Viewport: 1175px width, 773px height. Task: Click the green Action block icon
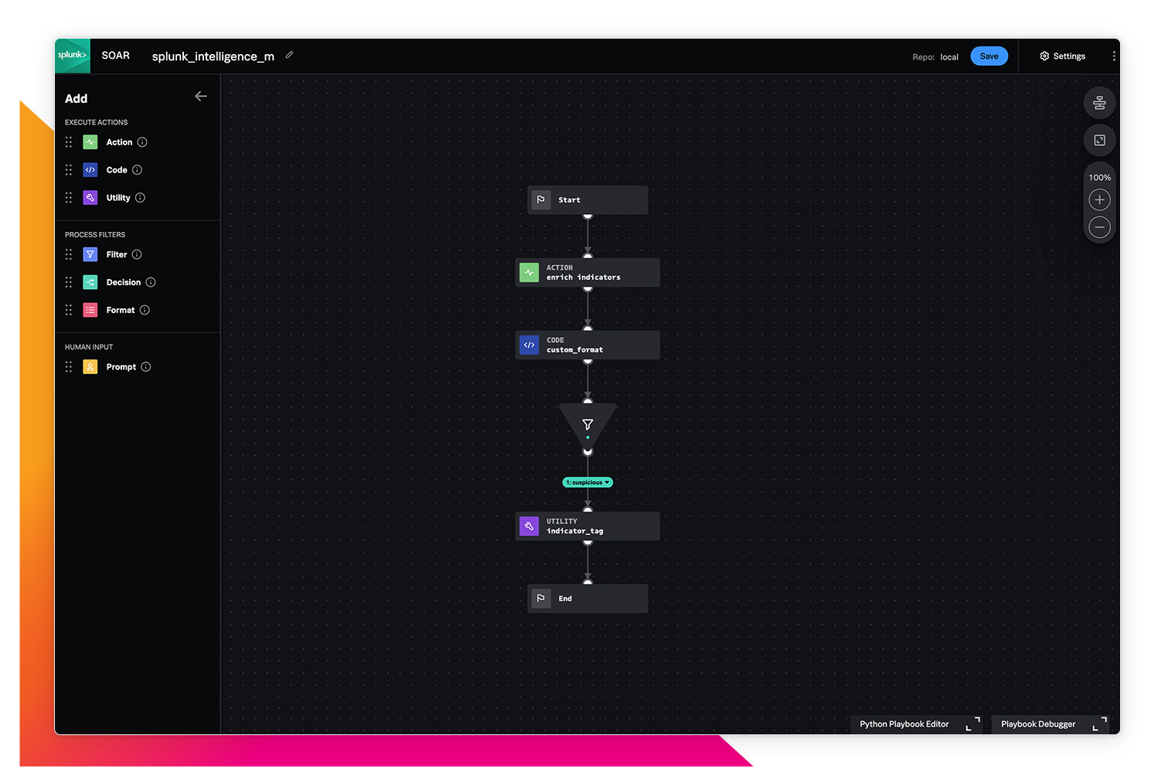(90, 142)
